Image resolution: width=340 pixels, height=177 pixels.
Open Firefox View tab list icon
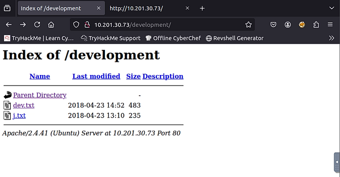(x=7, y=8)
